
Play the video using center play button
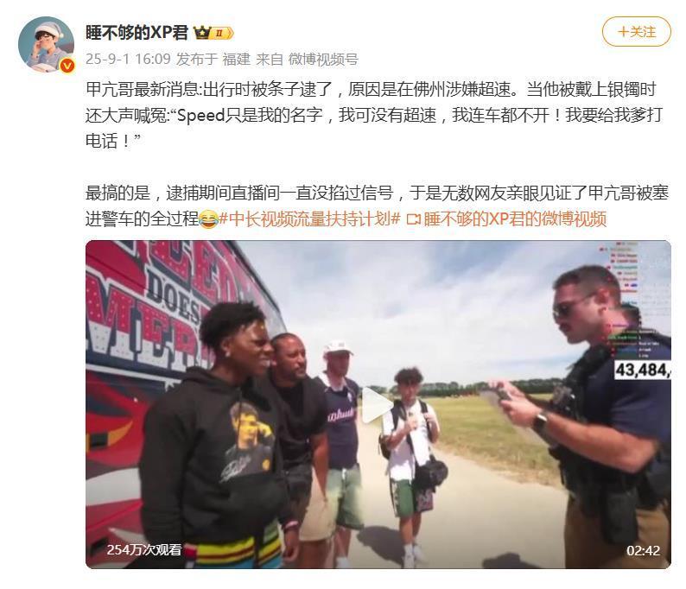(378, 405)
